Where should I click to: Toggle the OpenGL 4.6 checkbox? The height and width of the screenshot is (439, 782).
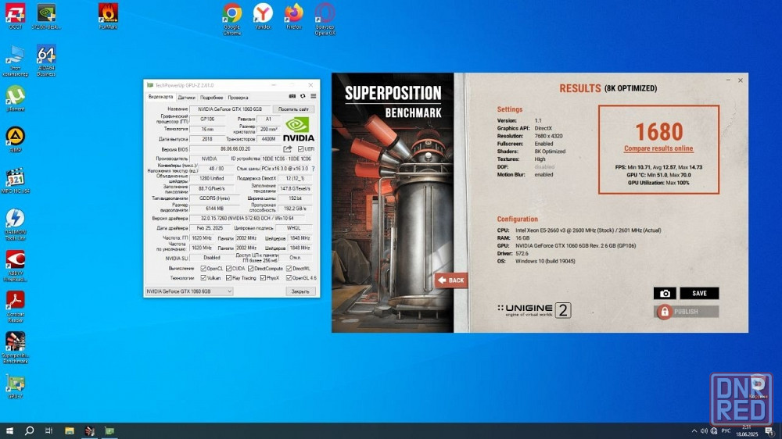(289, 278)
